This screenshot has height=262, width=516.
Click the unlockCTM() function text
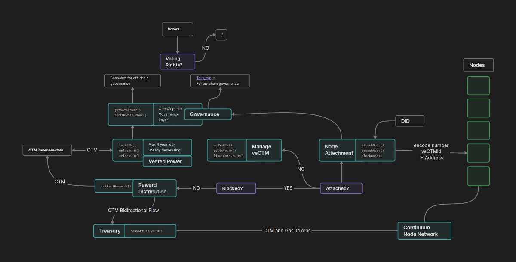pyautogui.click(x=129, y=150)
